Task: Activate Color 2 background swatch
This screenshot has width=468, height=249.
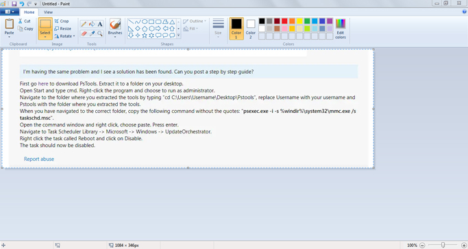Action: coord(251,29)
